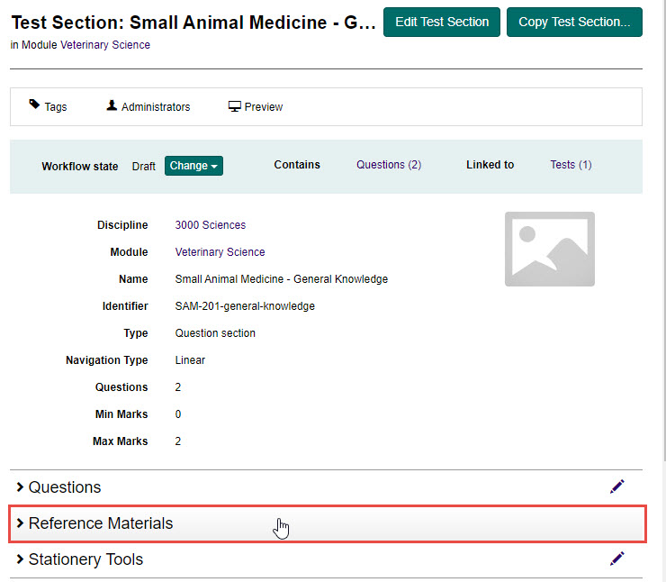Click the pencil icon in the Questions row
Viewport: 666px width, 582px height.
tap(616, 487)
